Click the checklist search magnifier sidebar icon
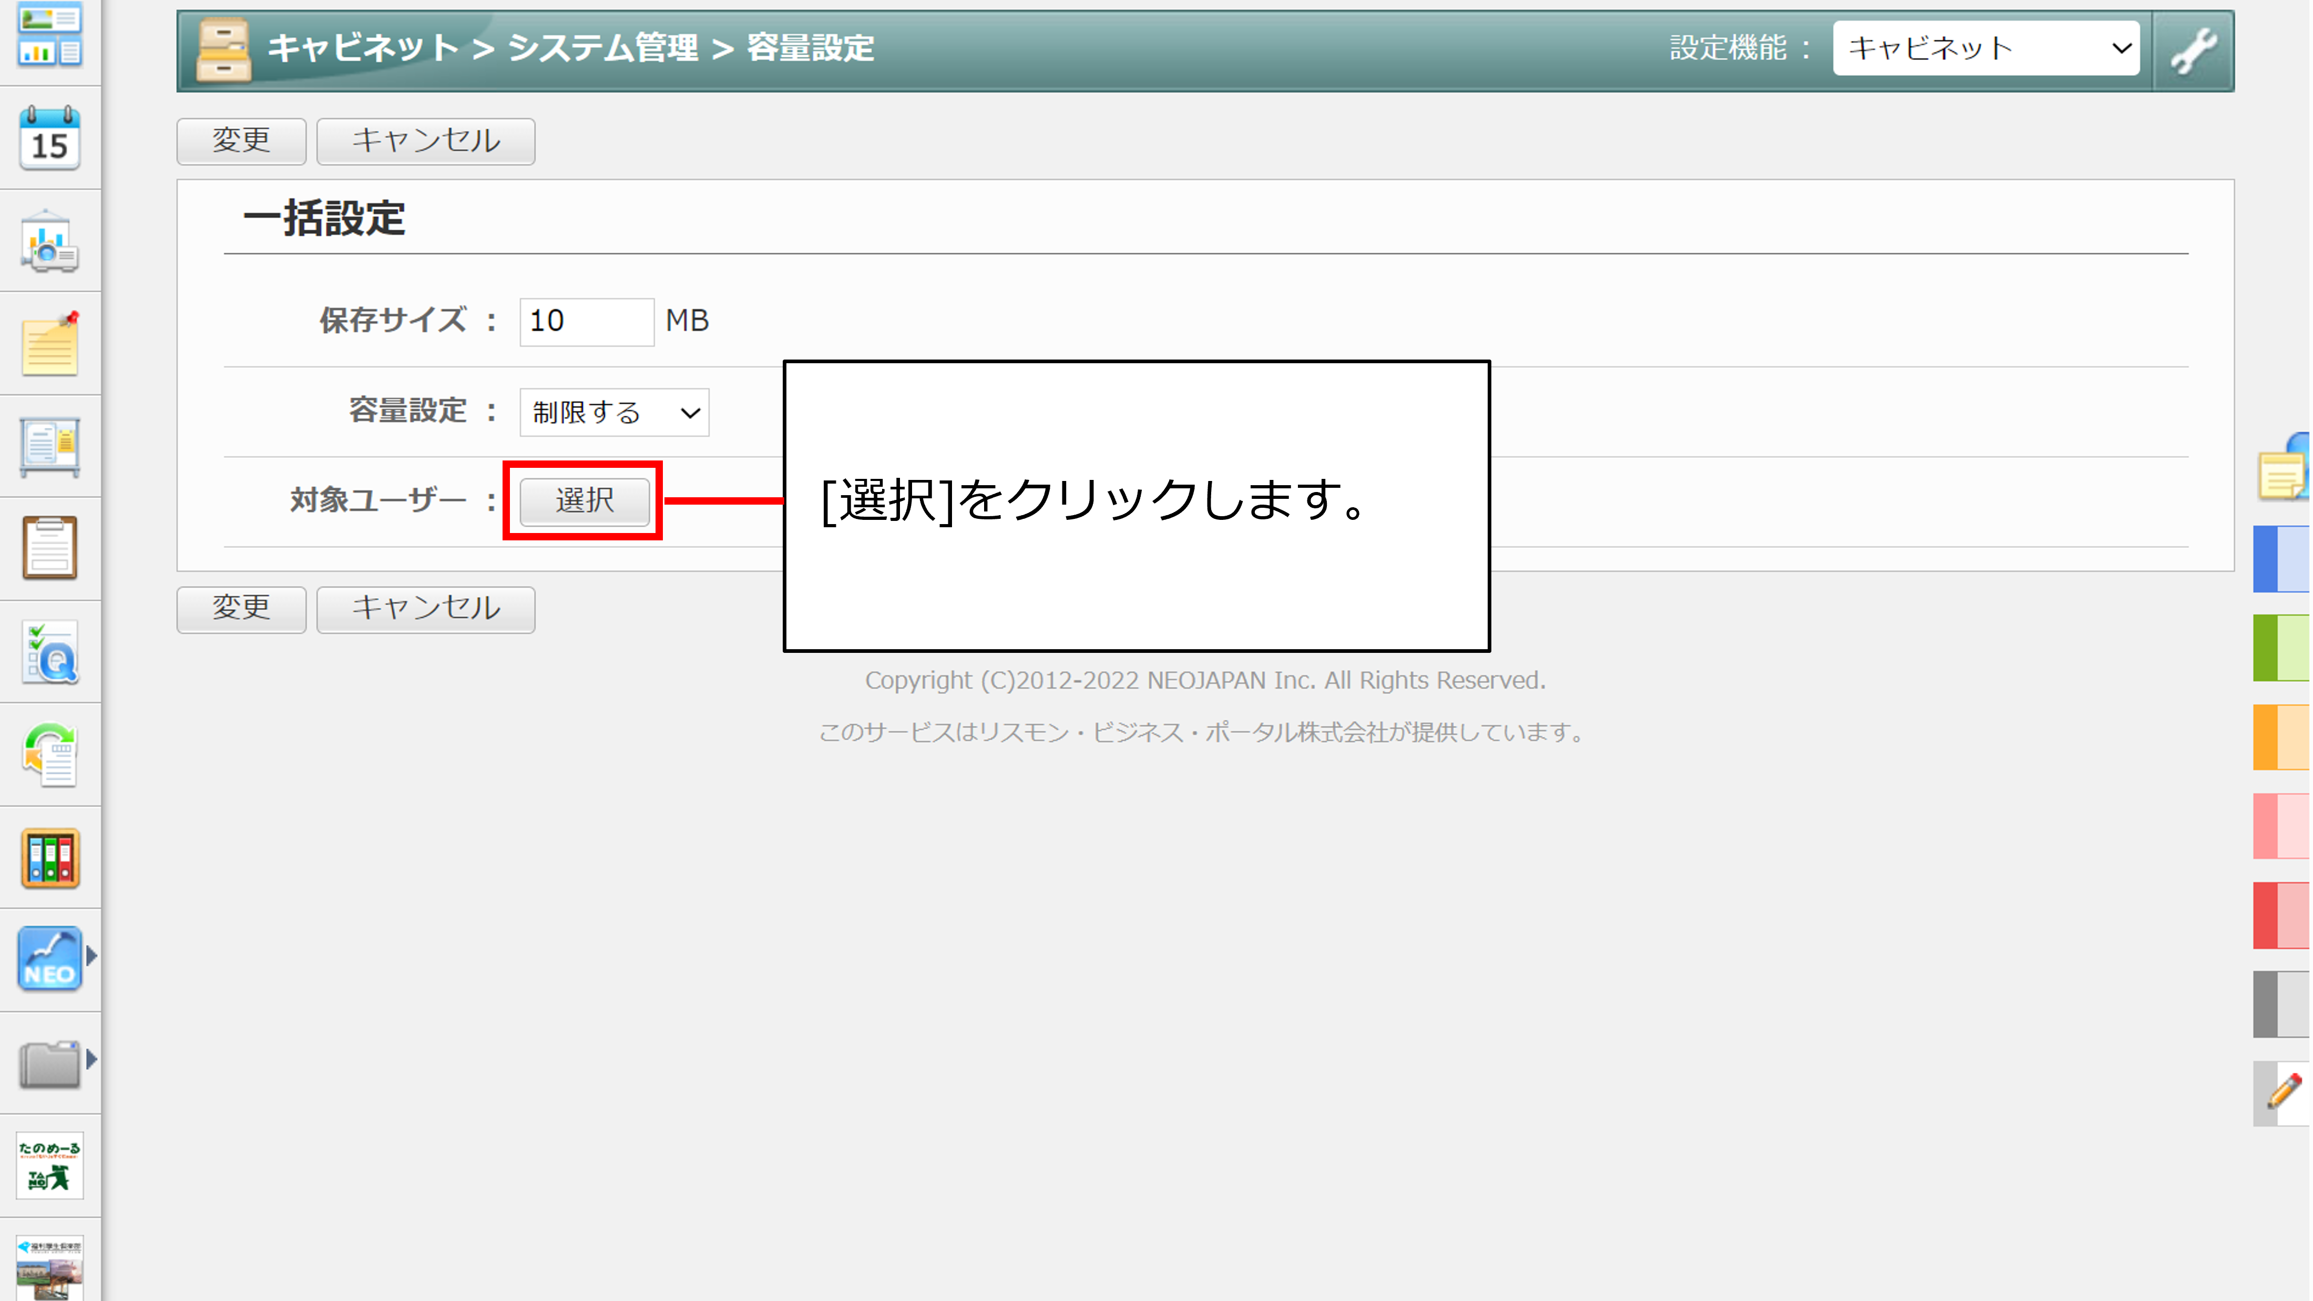Viewport: 2313px width, 1301px height. (49, 653)
